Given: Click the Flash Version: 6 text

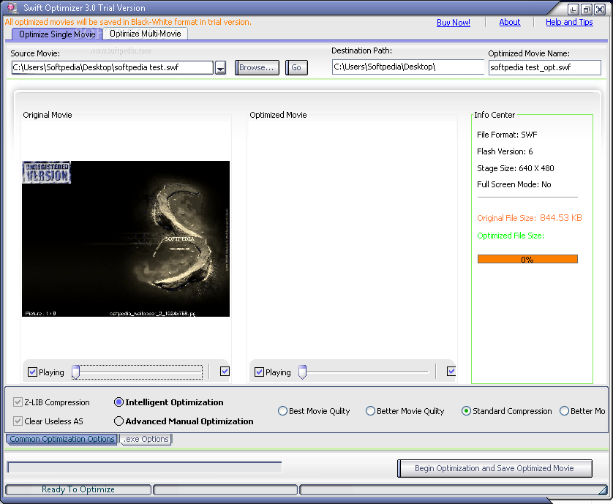Looking at the screenshot, I should pos(505,151).
